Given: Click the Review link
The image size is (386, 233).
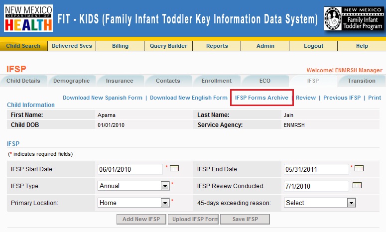Looking at the screenshot, I should click(306, 98).
